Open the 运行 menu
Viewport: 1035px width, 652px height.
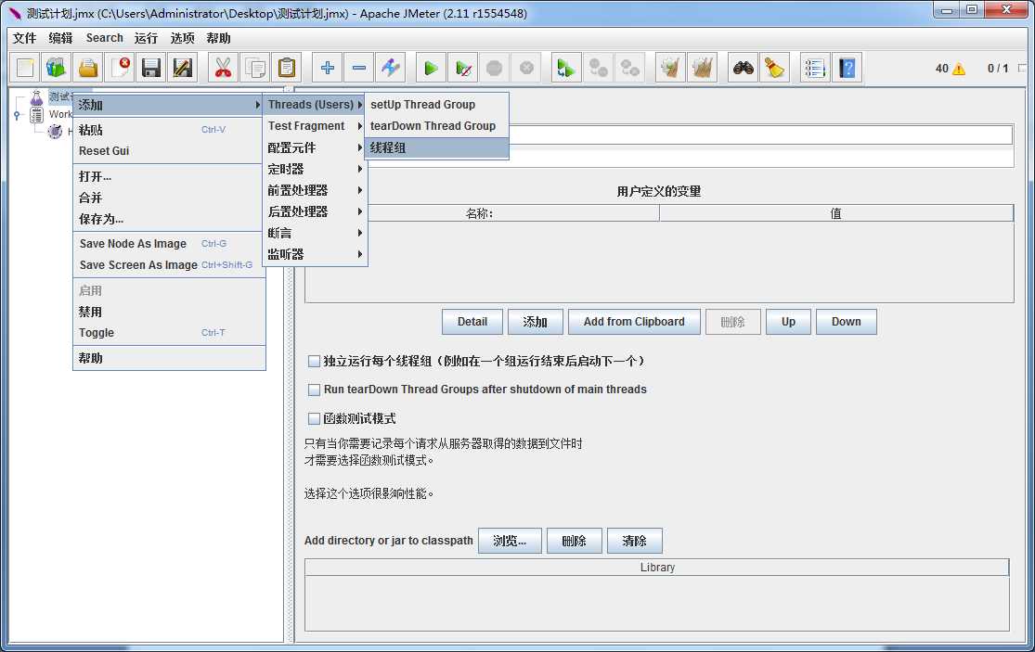(146, 38)
